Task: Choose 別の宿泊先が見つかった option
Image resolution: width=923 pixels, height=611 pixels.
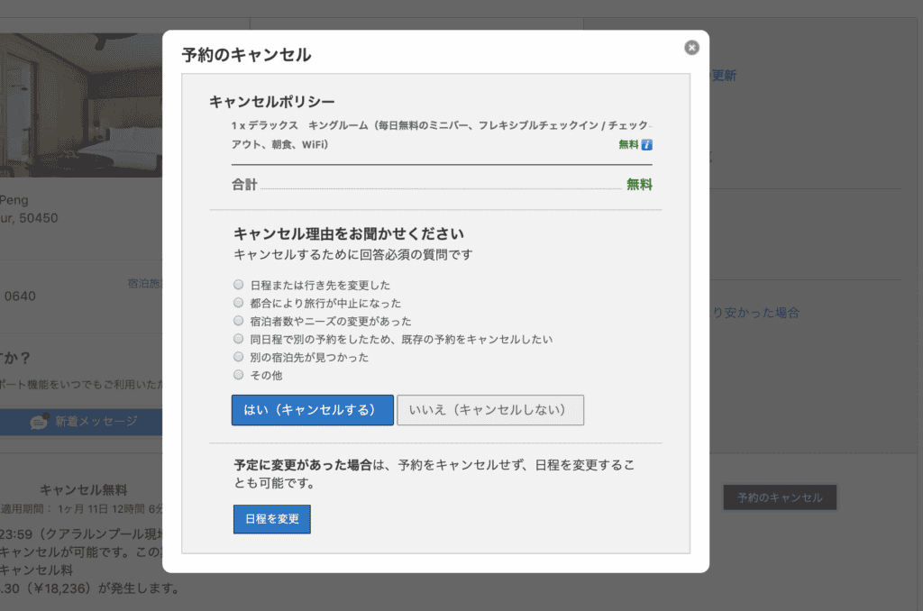Action: [238, 356]
